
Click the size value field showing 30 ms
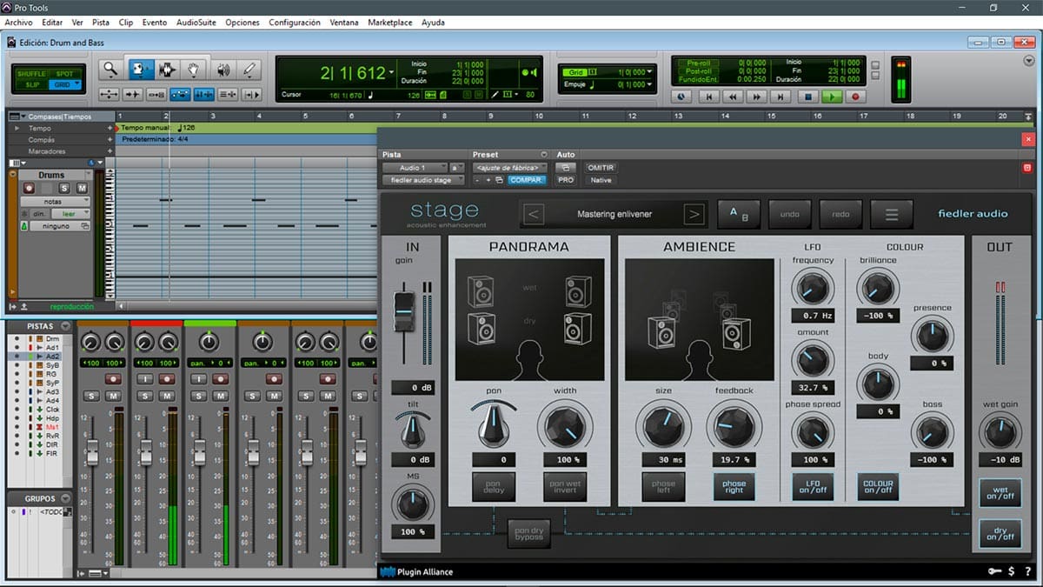[663, 459]
